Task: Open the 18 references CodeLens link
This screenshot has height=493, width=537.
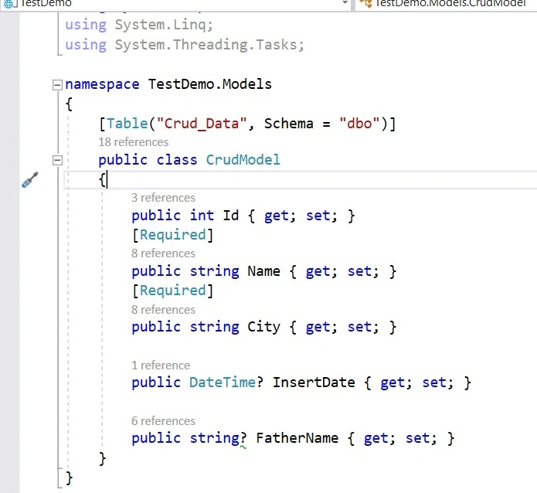Action: click(134, 142)
